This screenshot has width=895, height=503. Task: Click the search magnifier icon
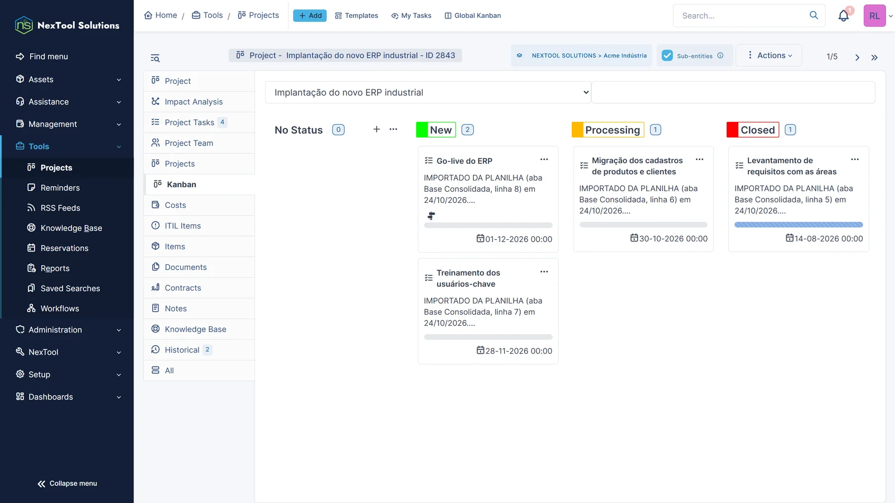tap(814, 15)
